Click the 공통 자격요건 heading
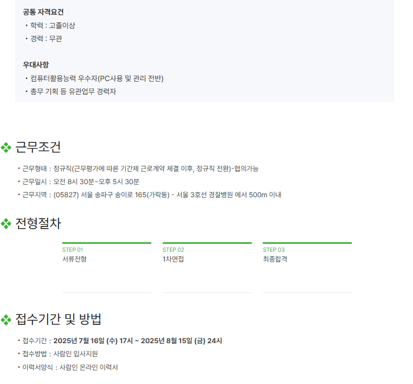Screen dimensions: 413x384 (43, 12)
